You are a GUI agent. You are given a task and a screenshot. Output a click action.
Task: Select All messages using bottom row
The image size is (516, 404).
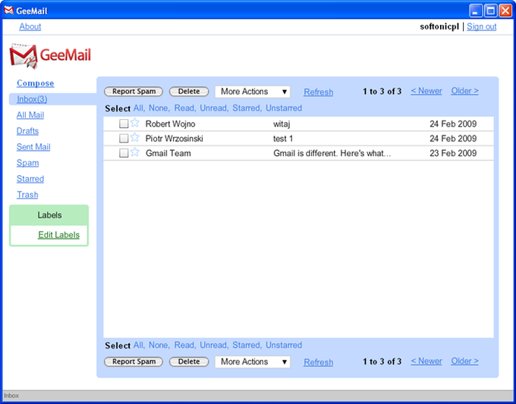click(139, 345)
